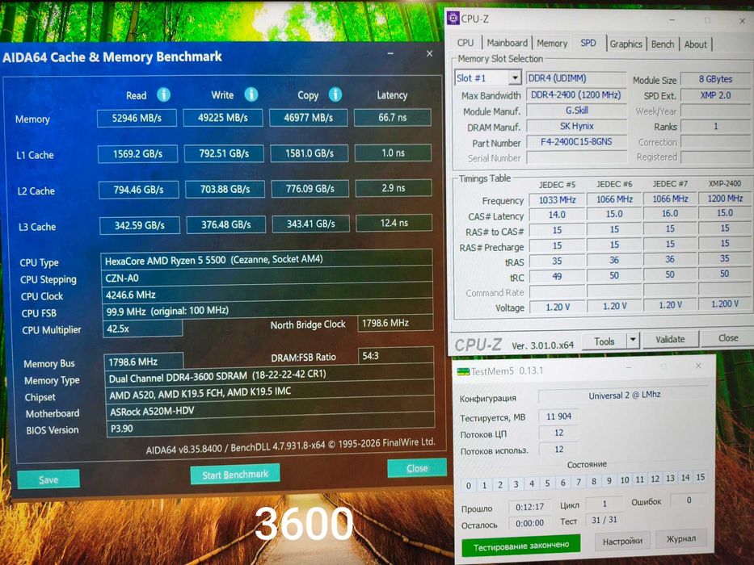Click Тест value 31 / 31

[604, 520]
